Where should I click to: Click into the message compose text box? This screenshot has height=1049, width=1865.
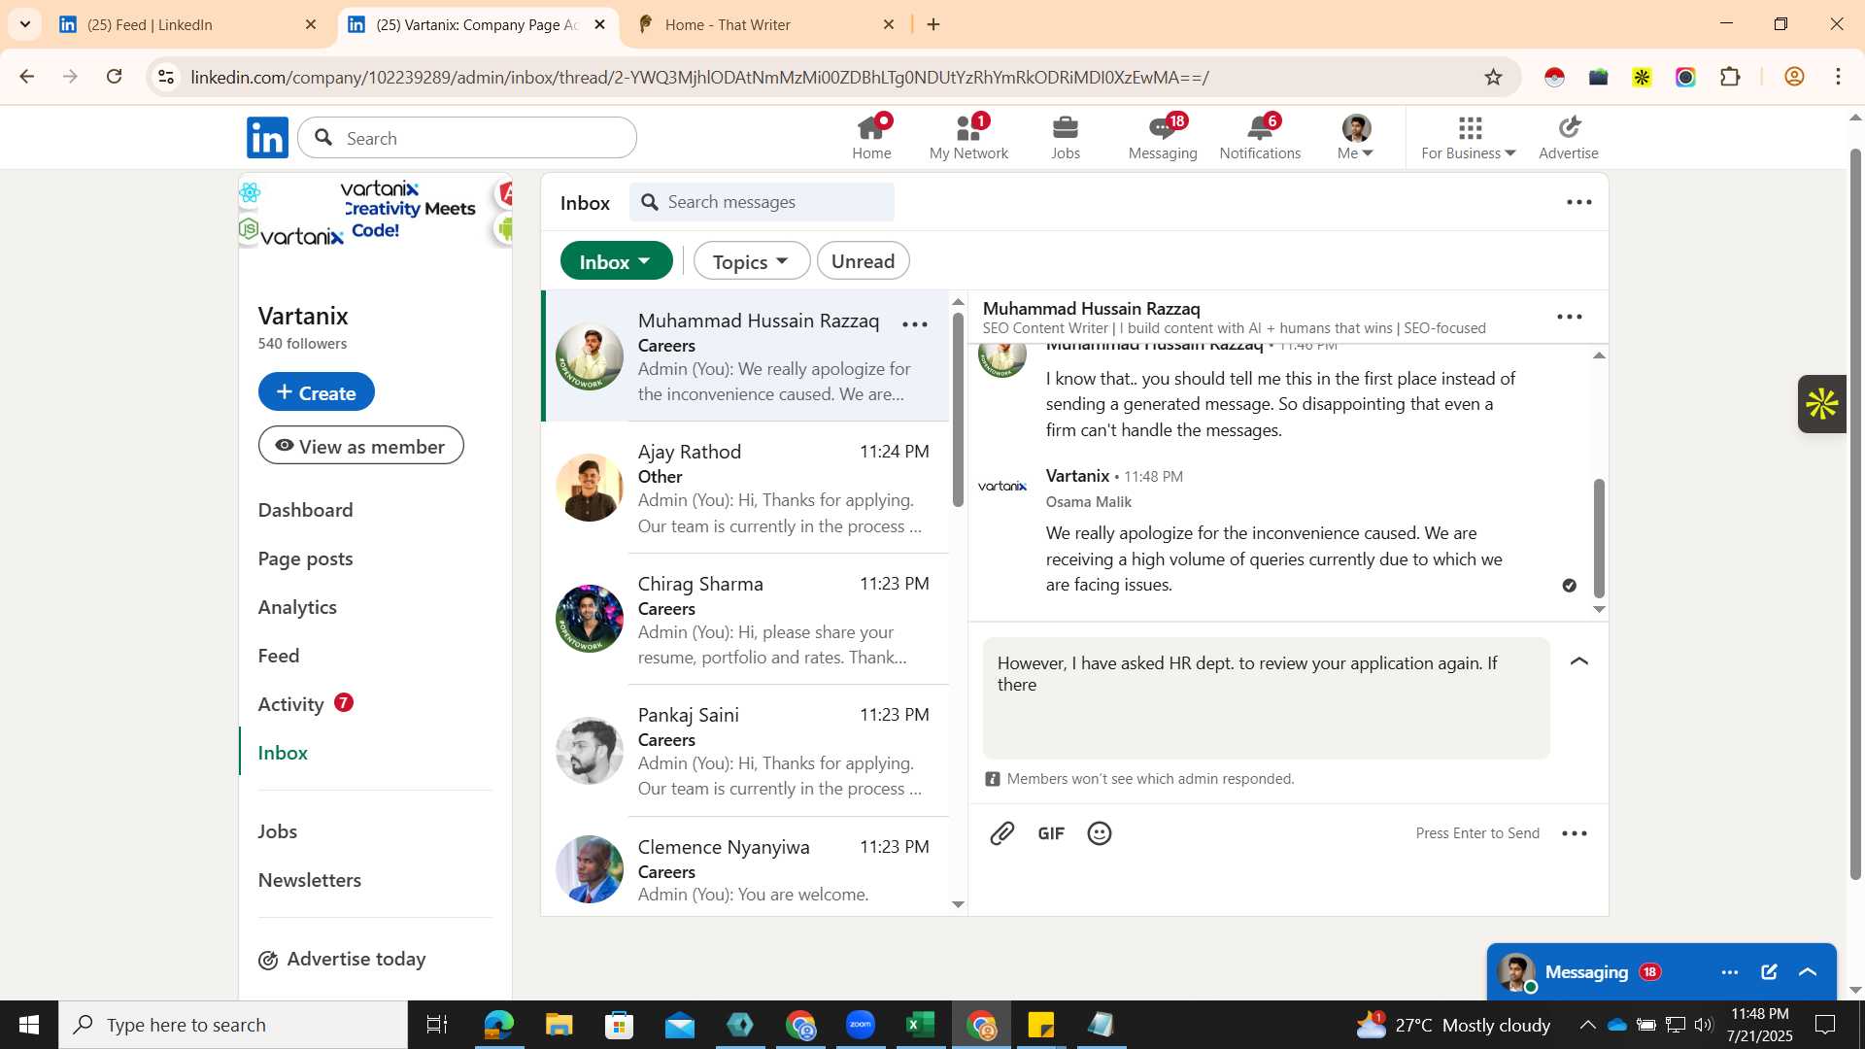pos(1266,698)
